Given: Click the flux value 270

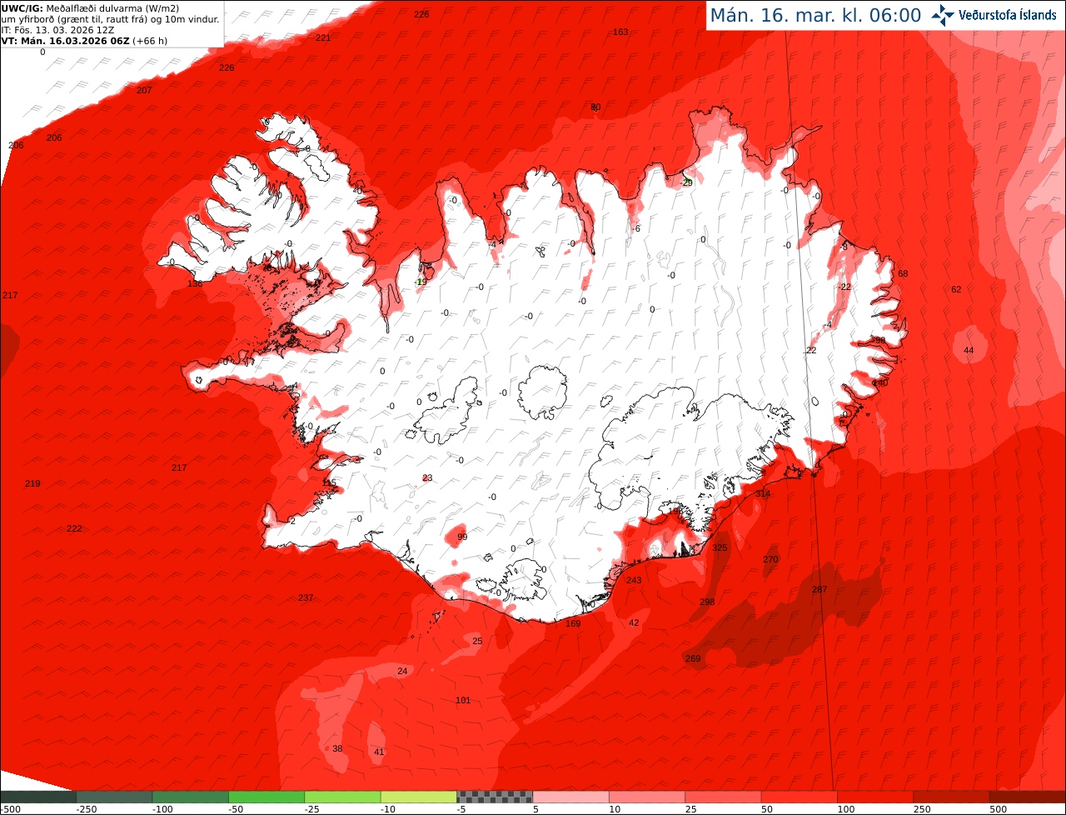Looking at the screenshot, I should (770, 559).
